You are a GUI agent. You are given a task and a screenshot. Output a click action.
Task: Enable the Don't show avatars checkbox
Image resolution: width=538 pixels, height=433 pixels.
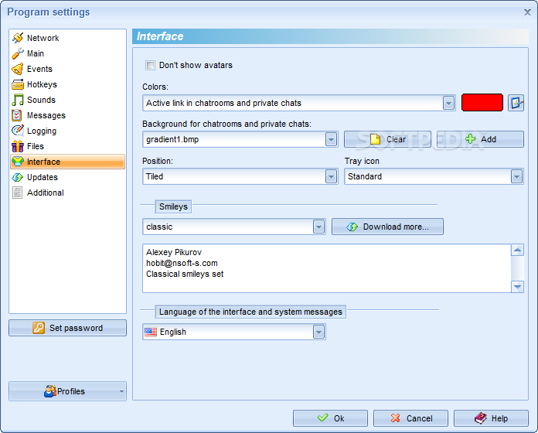click(x=150, y=65)
